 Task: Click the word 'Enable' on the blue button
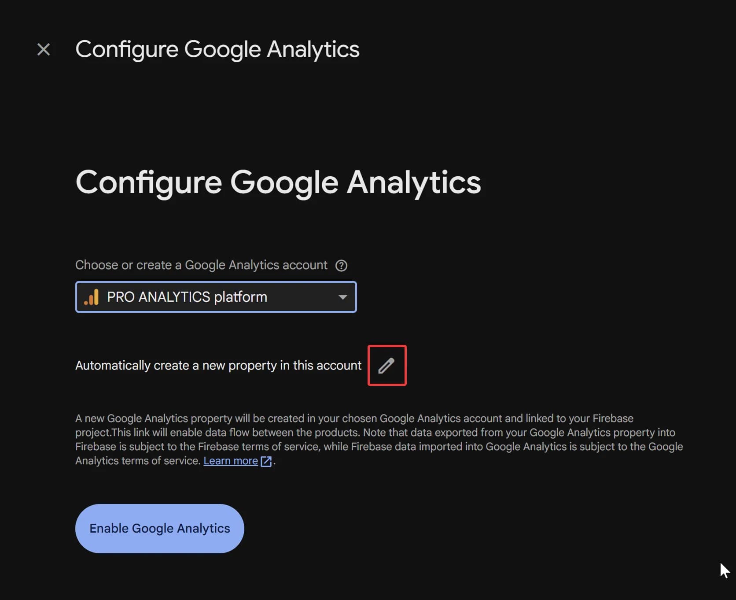tap(109, 528)
